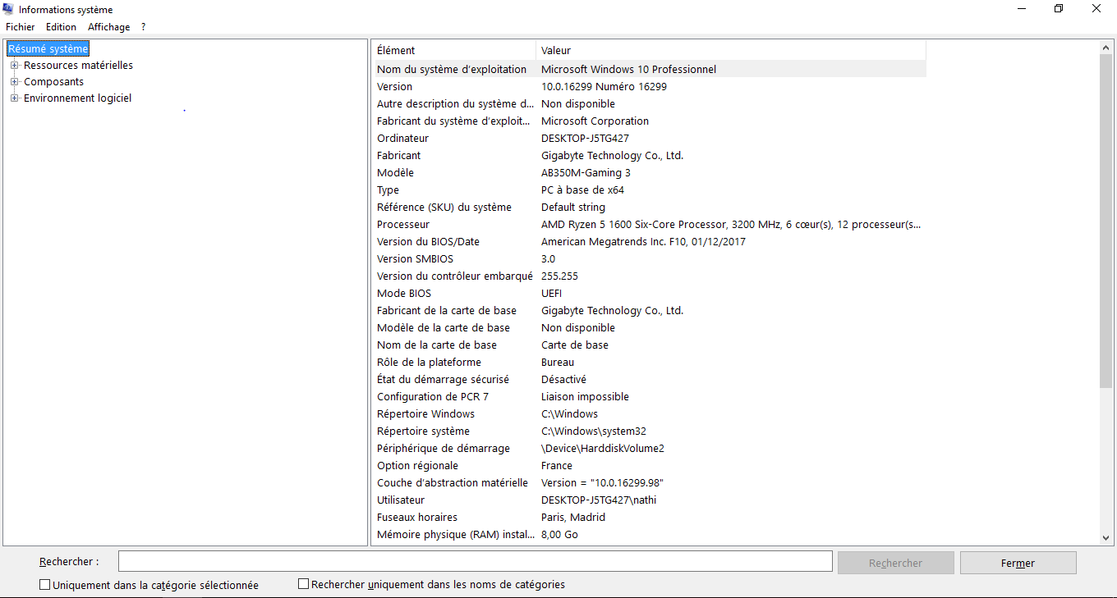Select Couche d'abstraction matérielle row
The height and width of the screenshot is (598, 1117).
tap(650, 482)
